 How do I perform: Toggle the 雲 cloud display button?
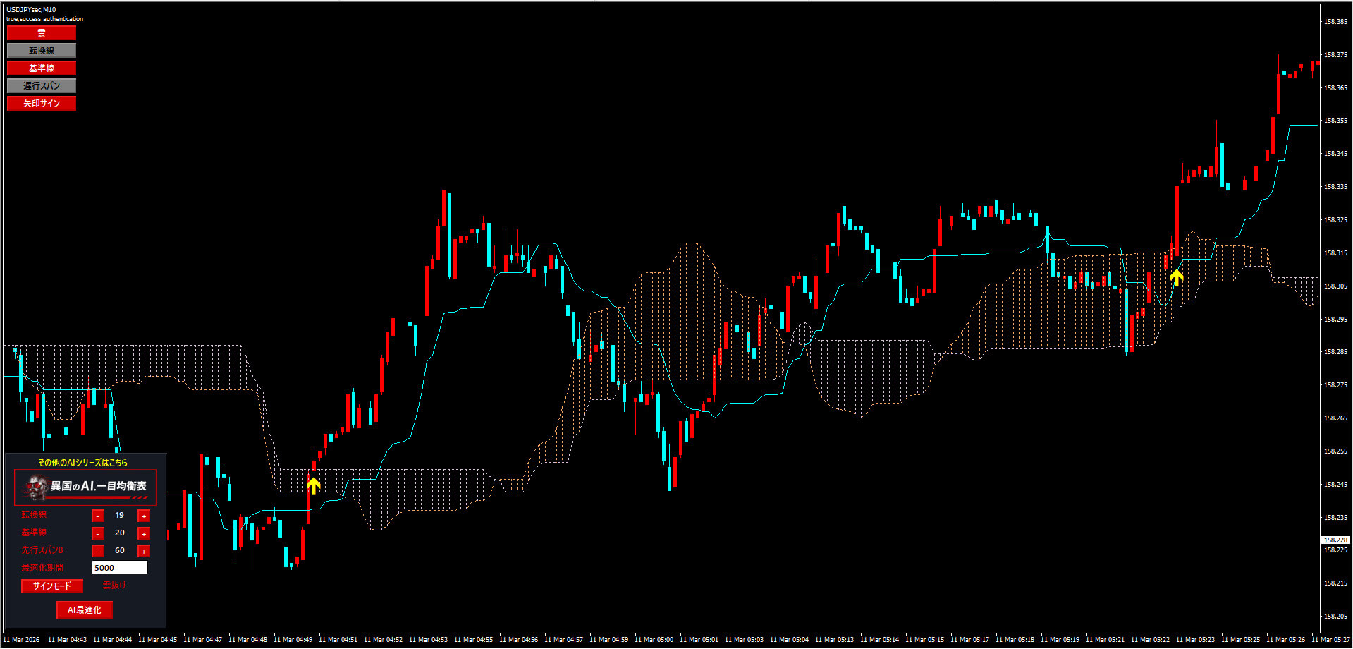pos(41,33)
